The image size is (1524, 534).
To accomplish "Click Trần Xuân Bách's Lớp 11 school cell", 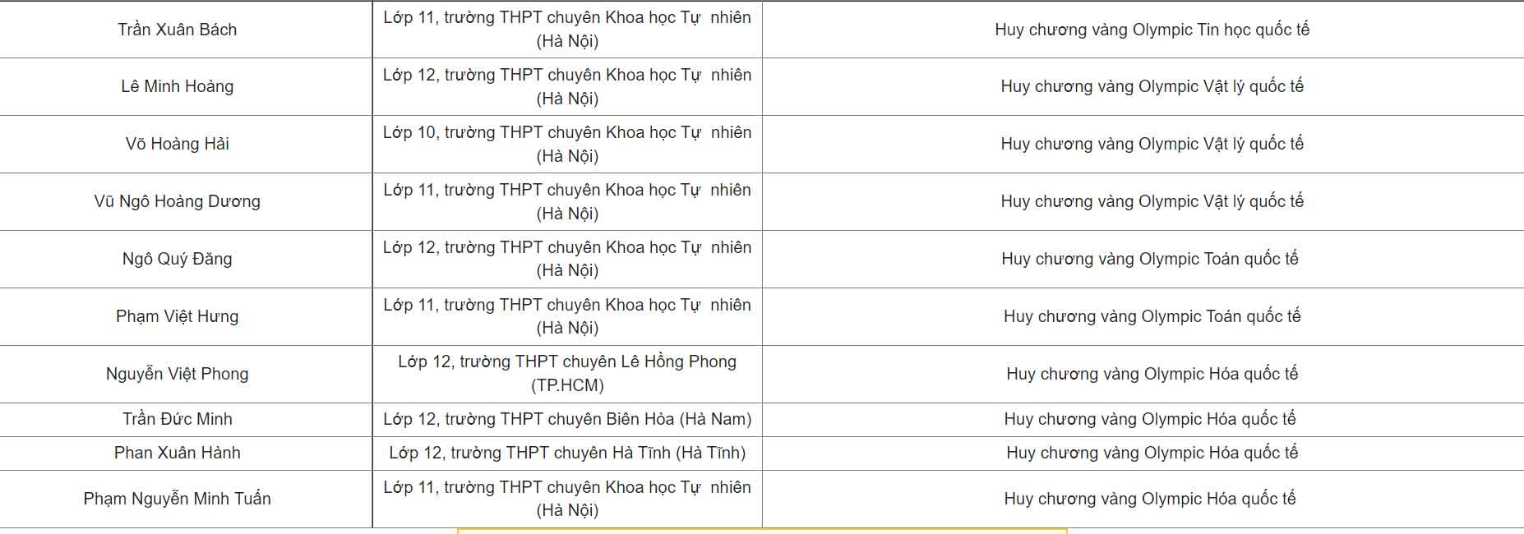I will (x=567, y=30).
